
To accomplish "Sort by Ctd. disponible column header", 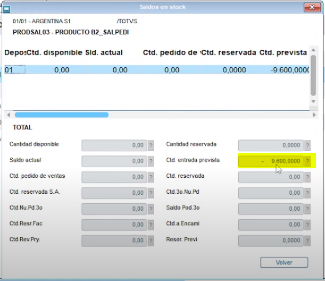I will (55, 52).
